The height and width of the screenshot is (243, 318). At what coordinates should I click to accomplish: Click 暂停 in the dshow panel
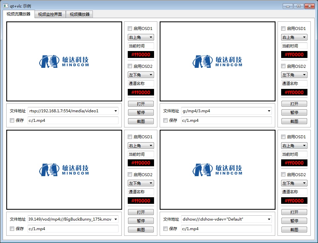pyautogui.click(x=294, y=221)
